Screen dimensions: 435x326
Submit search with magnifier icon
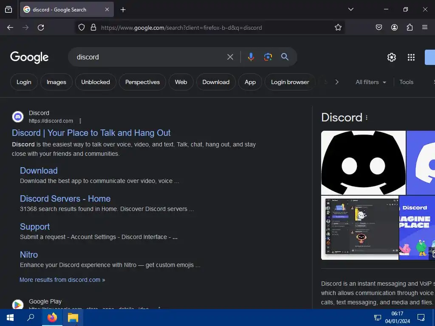(285, 57)
